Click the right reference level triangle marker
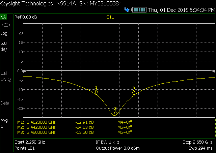216x153 pixels. pos(213,71)
